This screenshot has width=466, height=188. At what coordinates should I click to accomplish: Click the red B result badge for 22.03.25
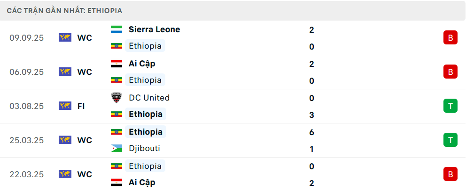click(x=450, y=174)
